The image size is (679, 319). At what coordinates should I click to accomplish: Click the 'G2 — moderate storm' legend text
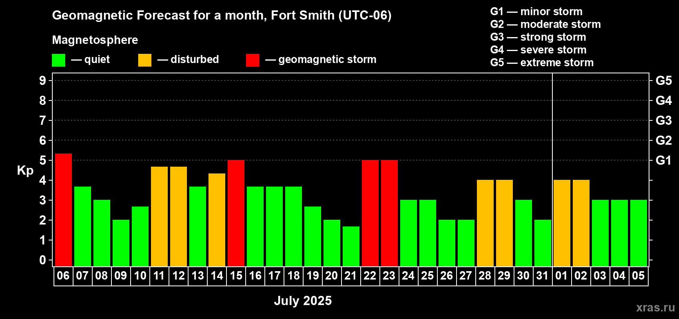[546, 24]
